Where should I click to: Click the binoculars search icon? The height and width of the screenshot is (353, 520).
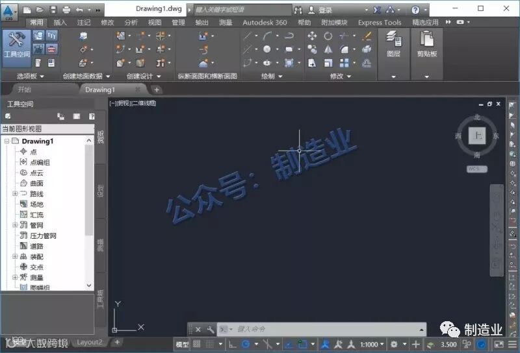tap(298, 10)
